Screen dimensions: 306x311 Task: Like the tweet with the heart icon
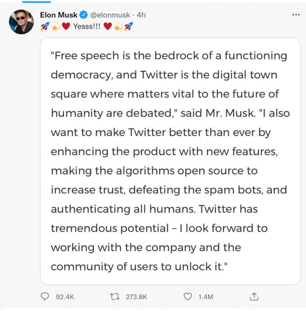(188, 297)
